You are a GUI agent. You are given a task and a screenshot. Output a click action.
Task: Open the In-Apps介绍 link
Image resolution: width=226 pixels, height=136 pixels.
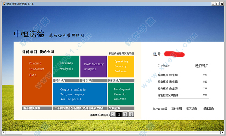coord(160,109)
